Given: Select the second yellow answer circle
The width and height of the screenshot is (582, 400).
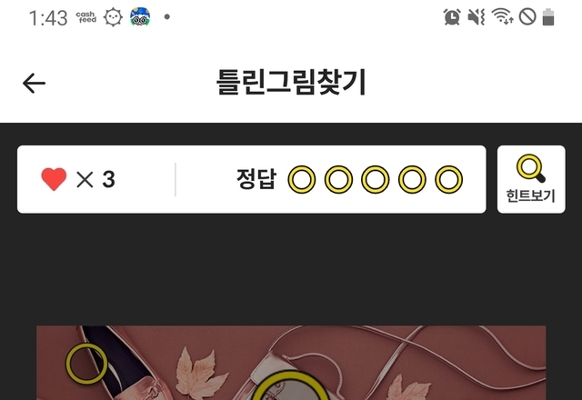Looking at the screenshot, I should point(338,180).
